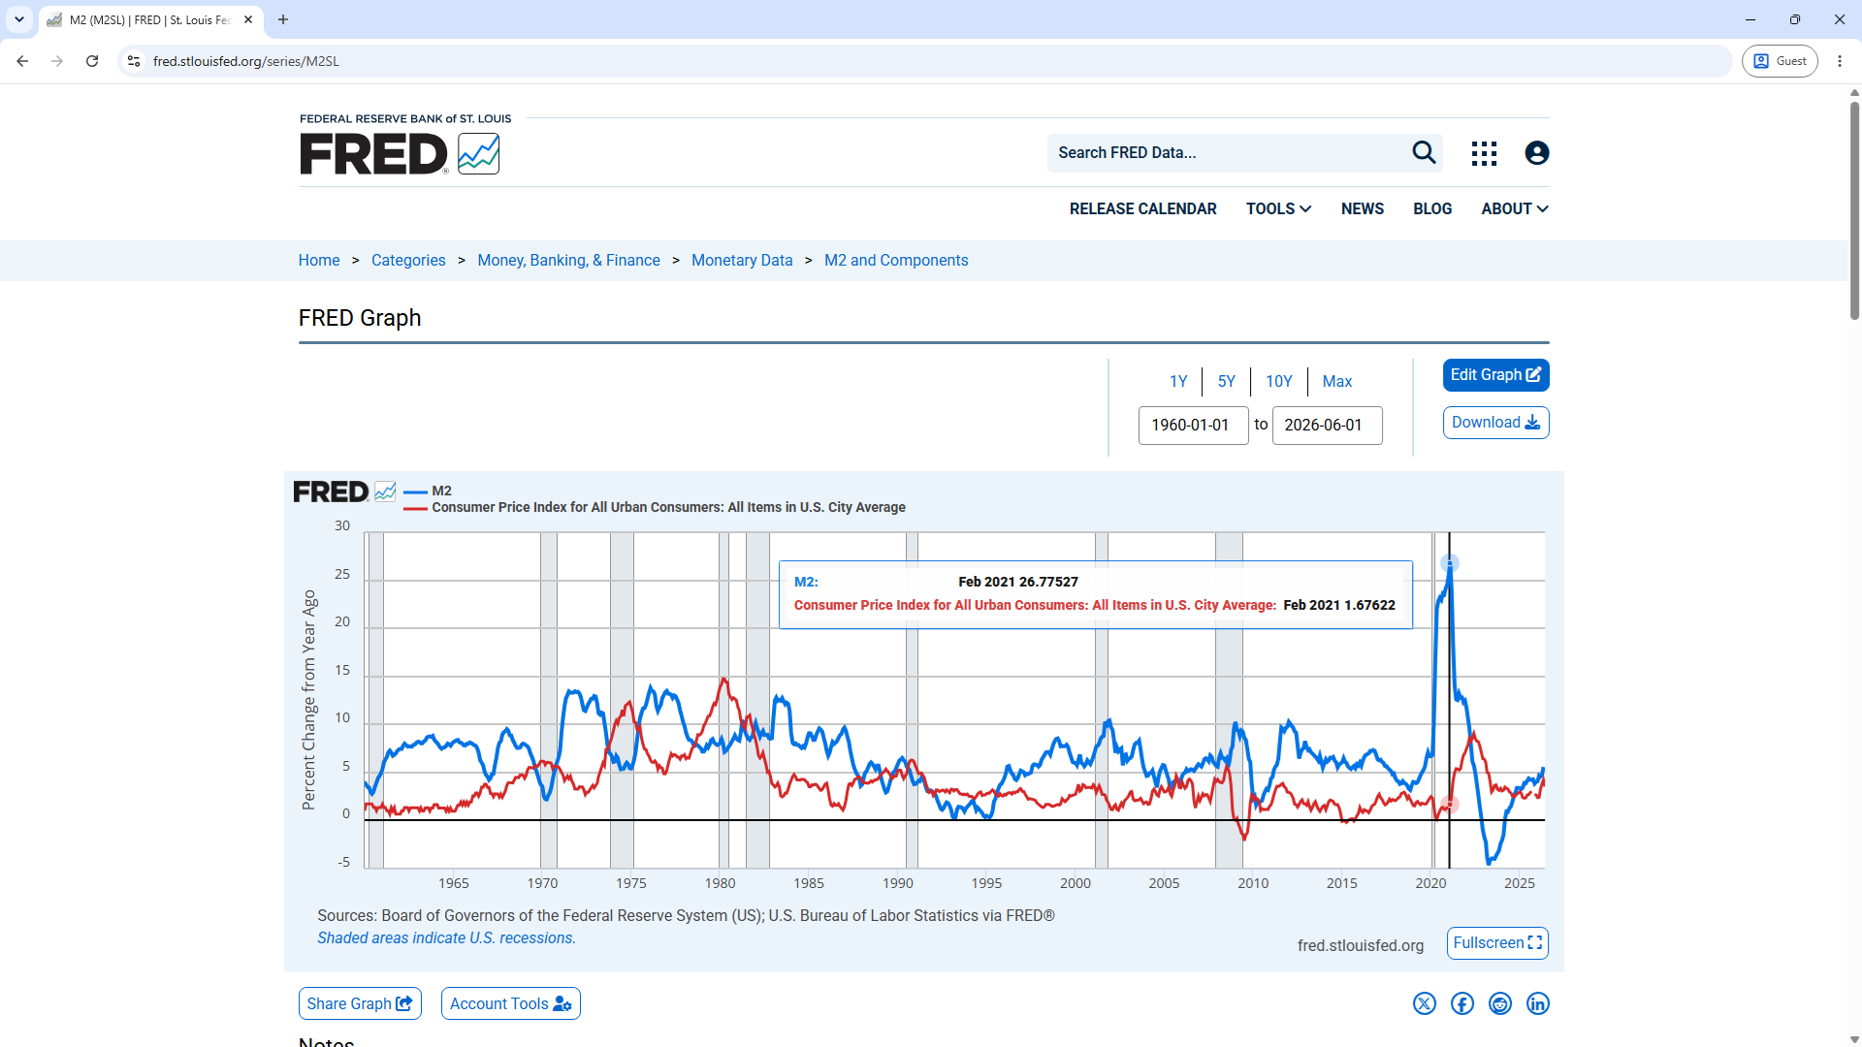Click the search magnifier icon
This screenshot has width=1862, height=1047.
coord(1424,152)
